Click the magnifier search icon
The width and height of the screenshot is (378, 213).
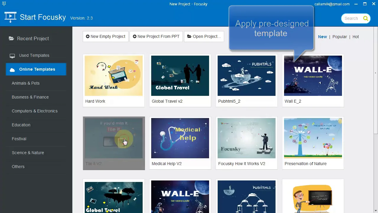[366, 18]
